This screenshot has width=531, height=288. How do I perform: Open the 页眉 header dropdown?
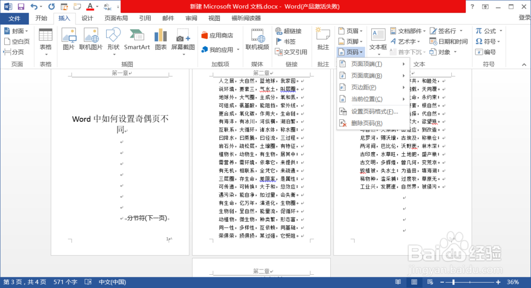[x=350, y=31]
